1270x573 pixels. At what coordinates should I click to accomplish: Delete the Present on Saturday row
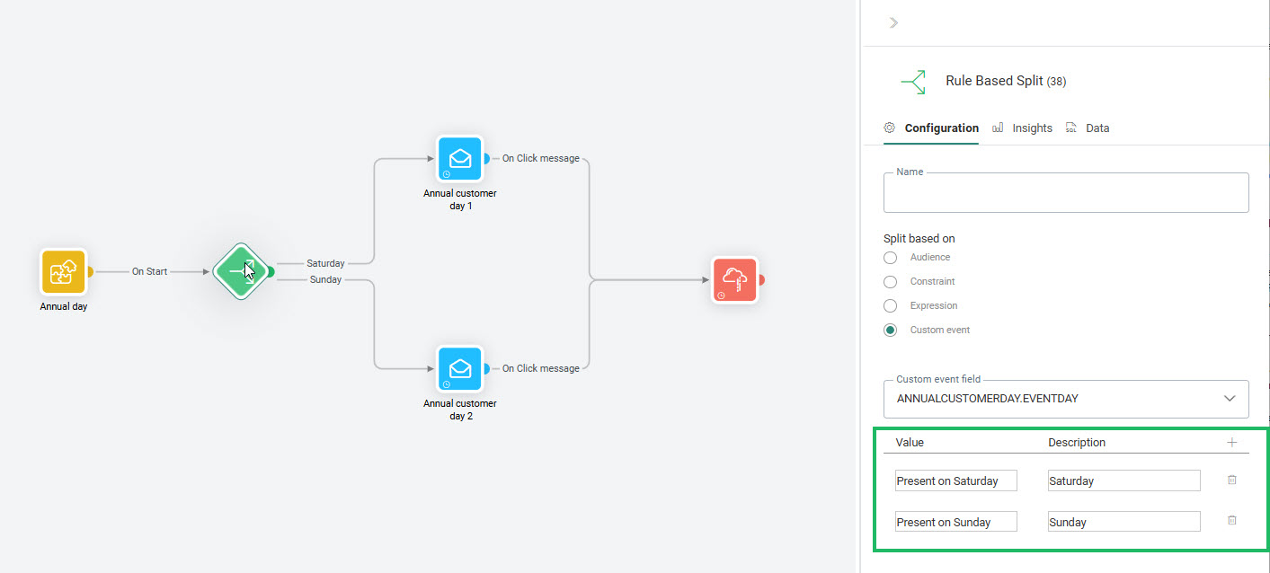(1231, 480)
